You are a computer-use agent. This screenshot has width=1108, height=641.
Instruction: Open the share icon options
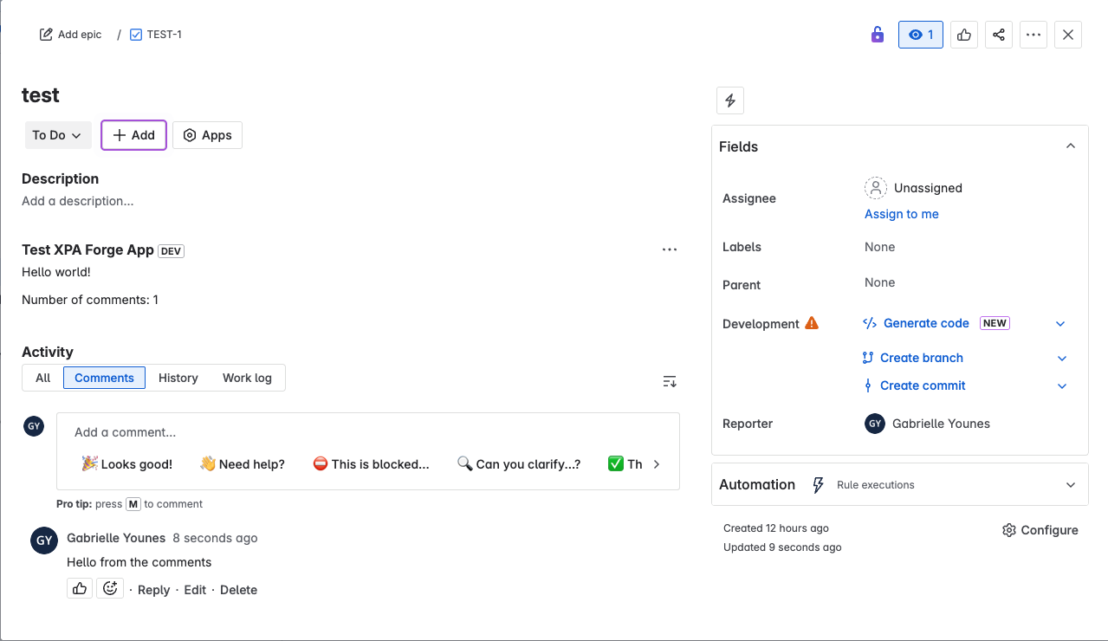point(998,34)
